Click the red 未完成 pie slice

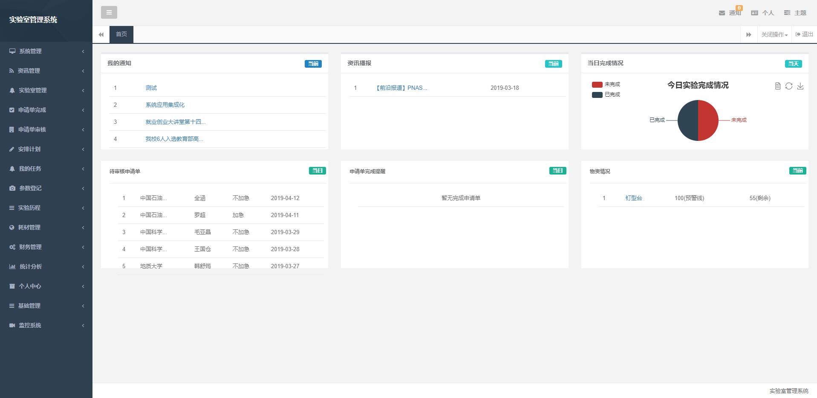[x=708, y=120]
